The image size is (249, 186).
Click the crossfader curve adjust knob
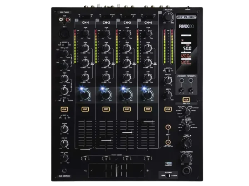[x=191, y=90]
